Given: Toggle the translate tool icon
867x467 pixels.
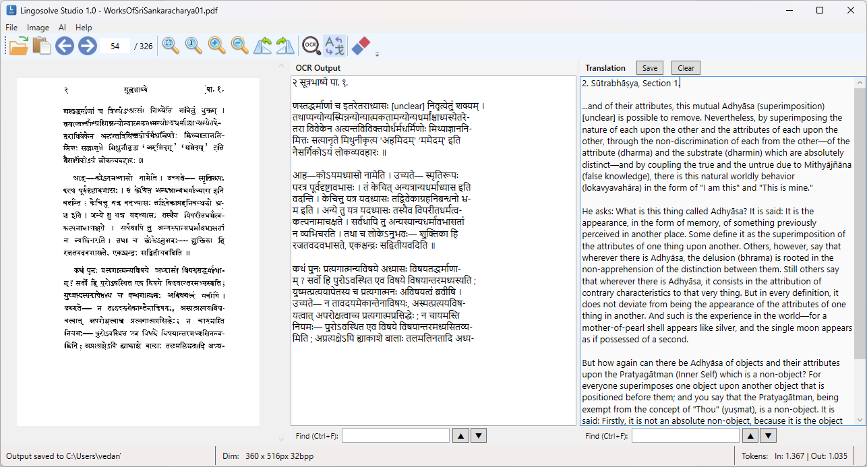Looking at the screenshot, I should (x=334, y=46).
